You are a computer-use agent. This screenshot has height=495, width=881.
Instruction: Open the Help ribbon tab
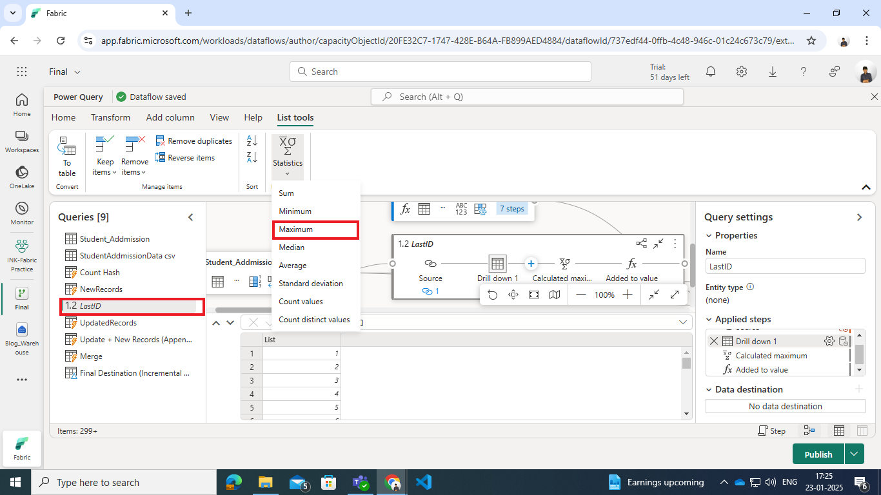[253, 117]
